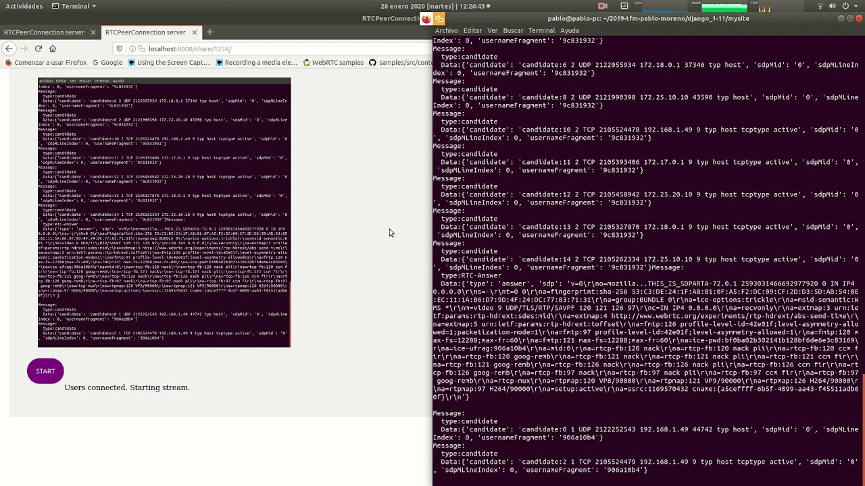Screen dimensions: 865x486
Task: Open Using the Screen Capt... bookmark
Action: tap(169, 62)
